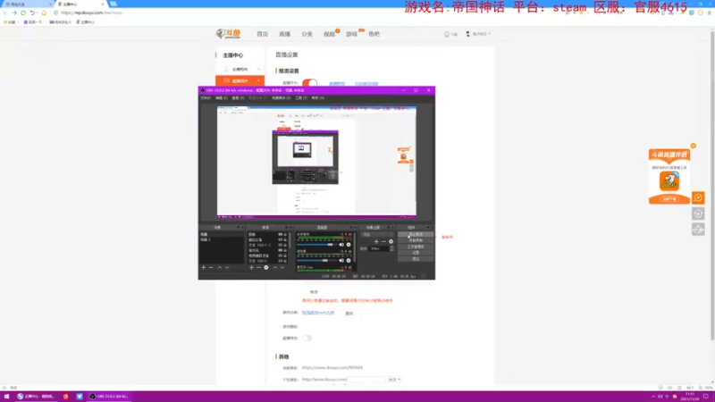Close the Douyu companion floating ad
The height and width of the screenshot is (402, 715).
point(694,146)
